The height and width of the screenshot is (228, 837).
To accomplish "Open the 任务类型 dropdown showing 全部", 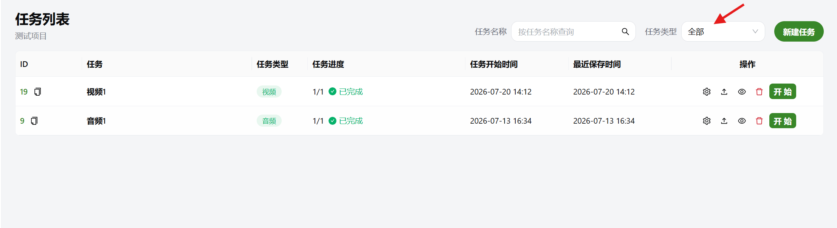I will click(x=723, y=31).
